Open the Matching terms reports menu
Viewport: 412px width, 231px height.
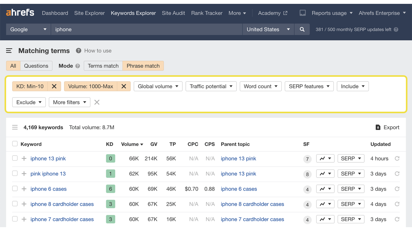[x=9, y=50]
